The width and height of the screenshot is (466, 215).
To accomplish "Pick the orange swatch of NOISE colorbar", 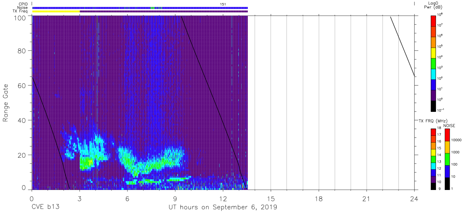I will (x=447, y=147).
